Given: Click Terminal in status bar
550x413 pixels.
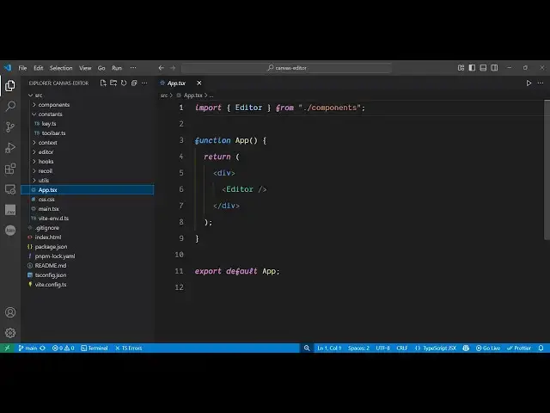Looking at the screenshot, I should [x=95, y=348].
